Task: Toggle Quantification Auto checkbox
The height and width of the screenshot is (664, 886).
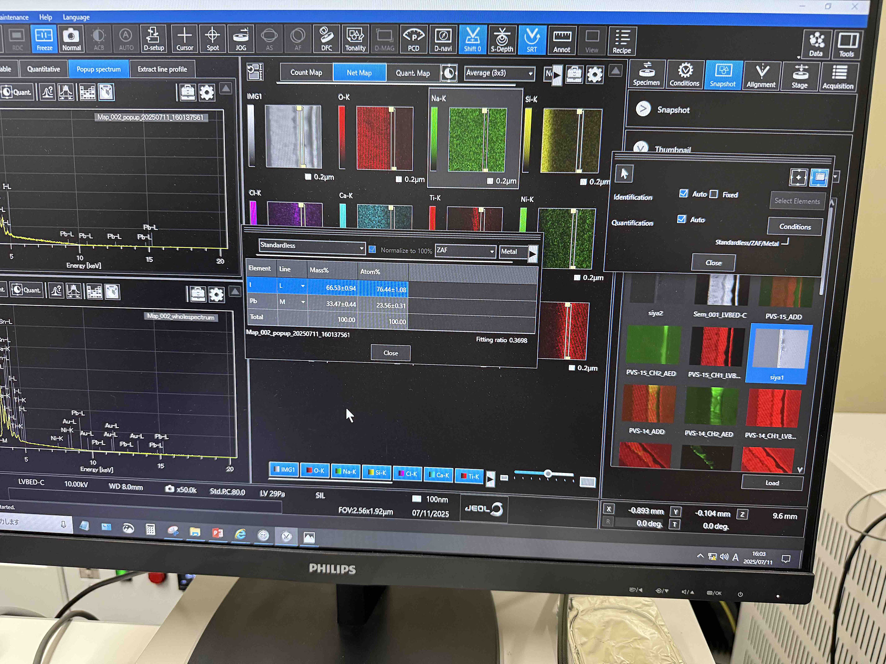Action: click(681, 219)
